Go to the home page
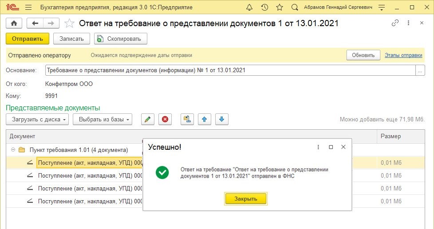Image resolution: width=434 pixels, height=229 pixels. (14, 23)
